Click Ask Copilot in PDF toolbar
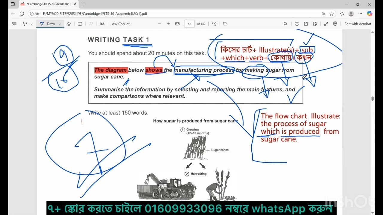The height and width of the screenshot is (215, 383). [121, 24]
